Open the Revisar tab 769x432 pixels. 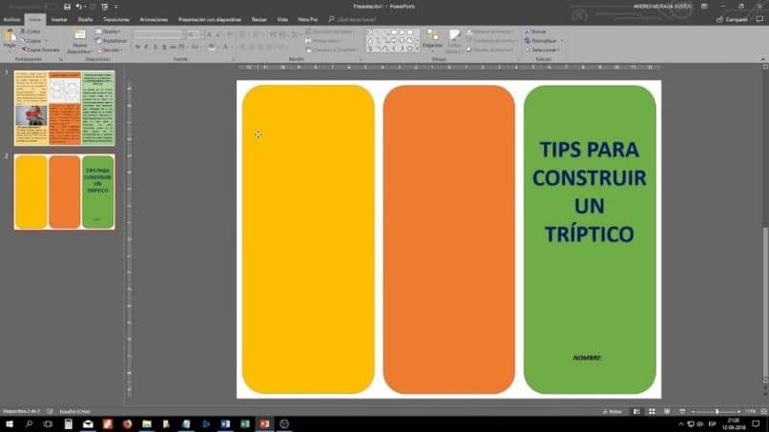point(259,20)
